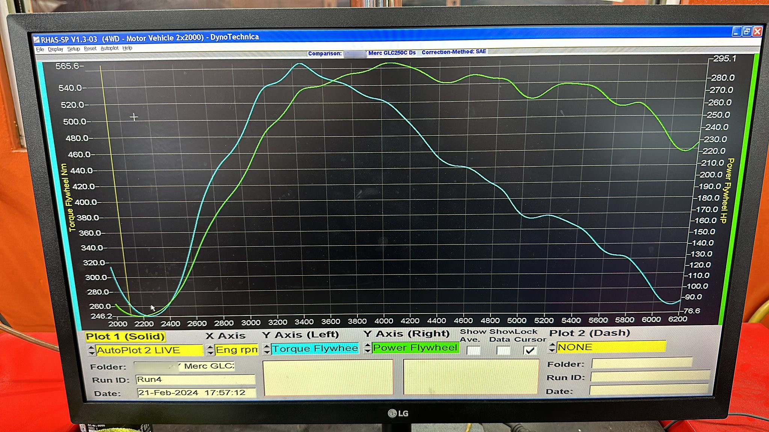This screenshot has height=432, width=769.
Task: Minimize the RHAS-SP window
Action: 736,32
